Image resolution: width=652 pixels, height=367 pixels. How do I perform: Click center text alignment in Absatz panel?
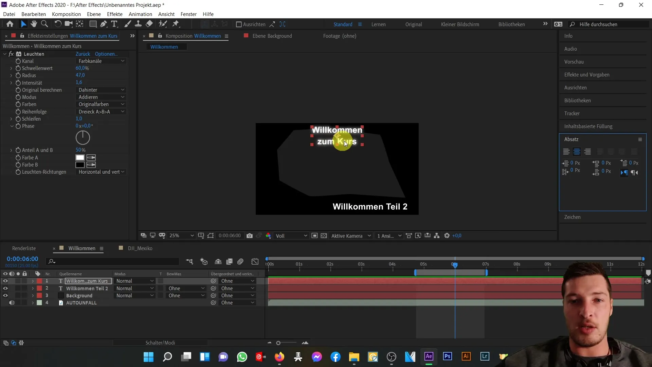[577, 152]
